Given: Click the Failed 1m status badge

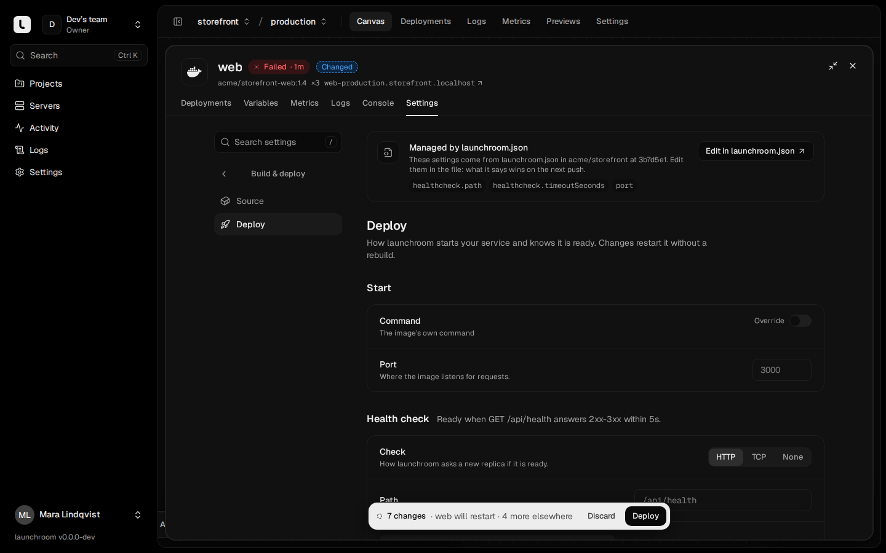Looking at the screenshot, I should click(x=279, y=67).
